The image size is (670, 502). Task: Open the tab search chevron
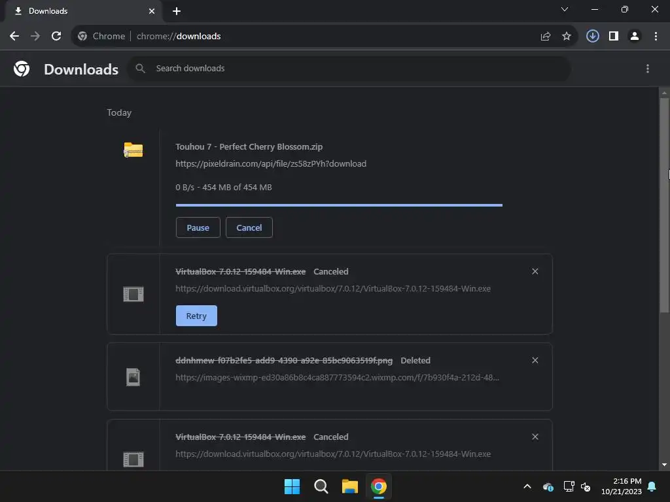pos(565,9)
